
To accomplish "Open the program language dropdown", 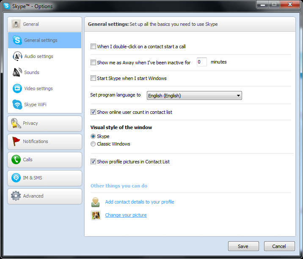I will pos(194,96).
